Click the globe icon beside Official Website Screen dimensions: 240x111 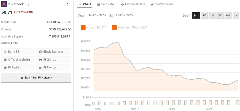(x=5, y=60)
